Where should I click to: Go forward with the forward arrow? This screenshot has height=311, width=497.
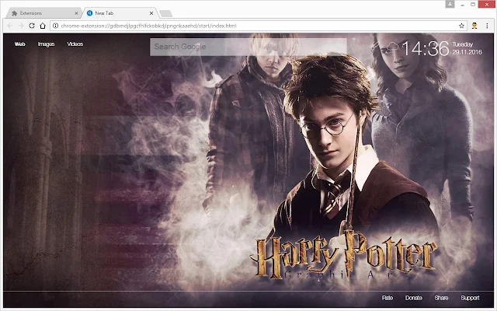tap(21, 26)
